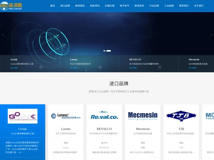Viewport: 214px width, 160px height.
Task: Open the REVALCO brand card title
Action: tap(104, 129)
